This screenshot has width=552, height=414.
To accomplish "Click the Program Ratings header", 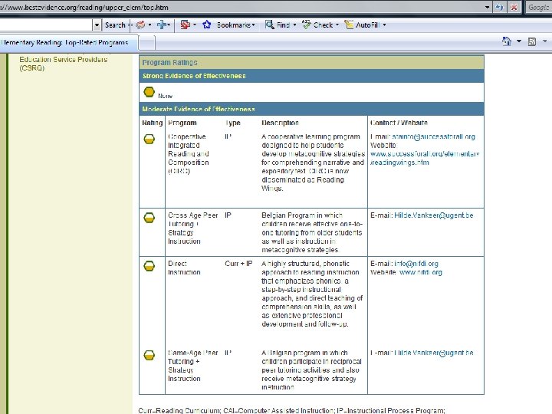I will (169, 62).
